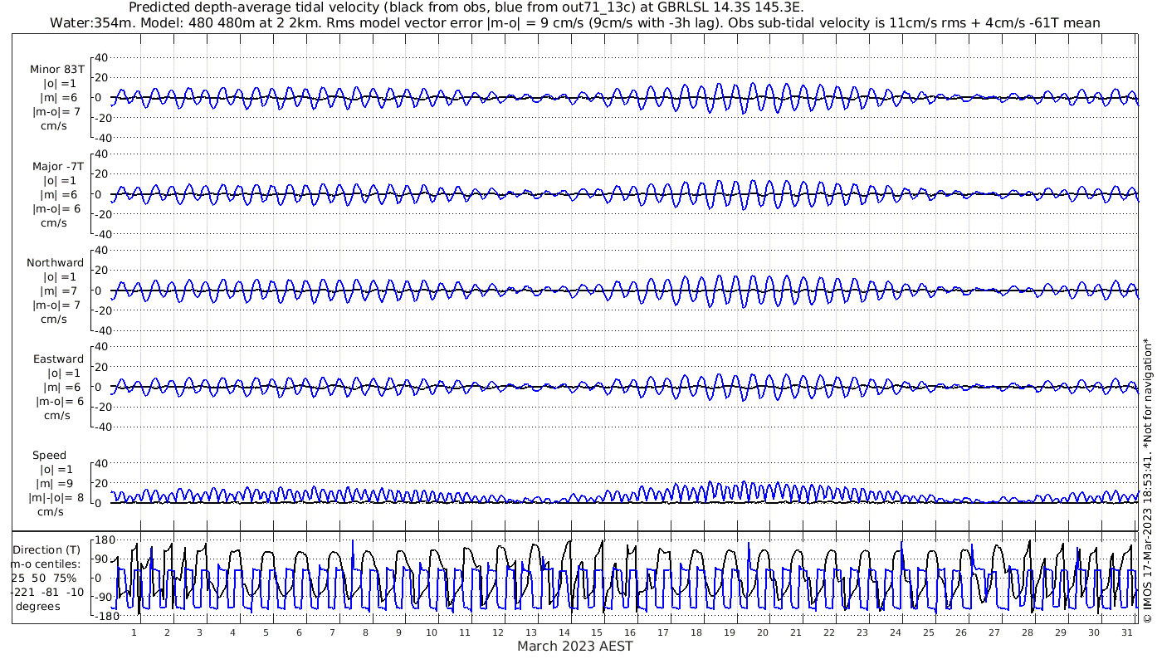Screen dimensions: 1162x664
Task: Select the "Eastward" panel label
Action: [58, 359]
